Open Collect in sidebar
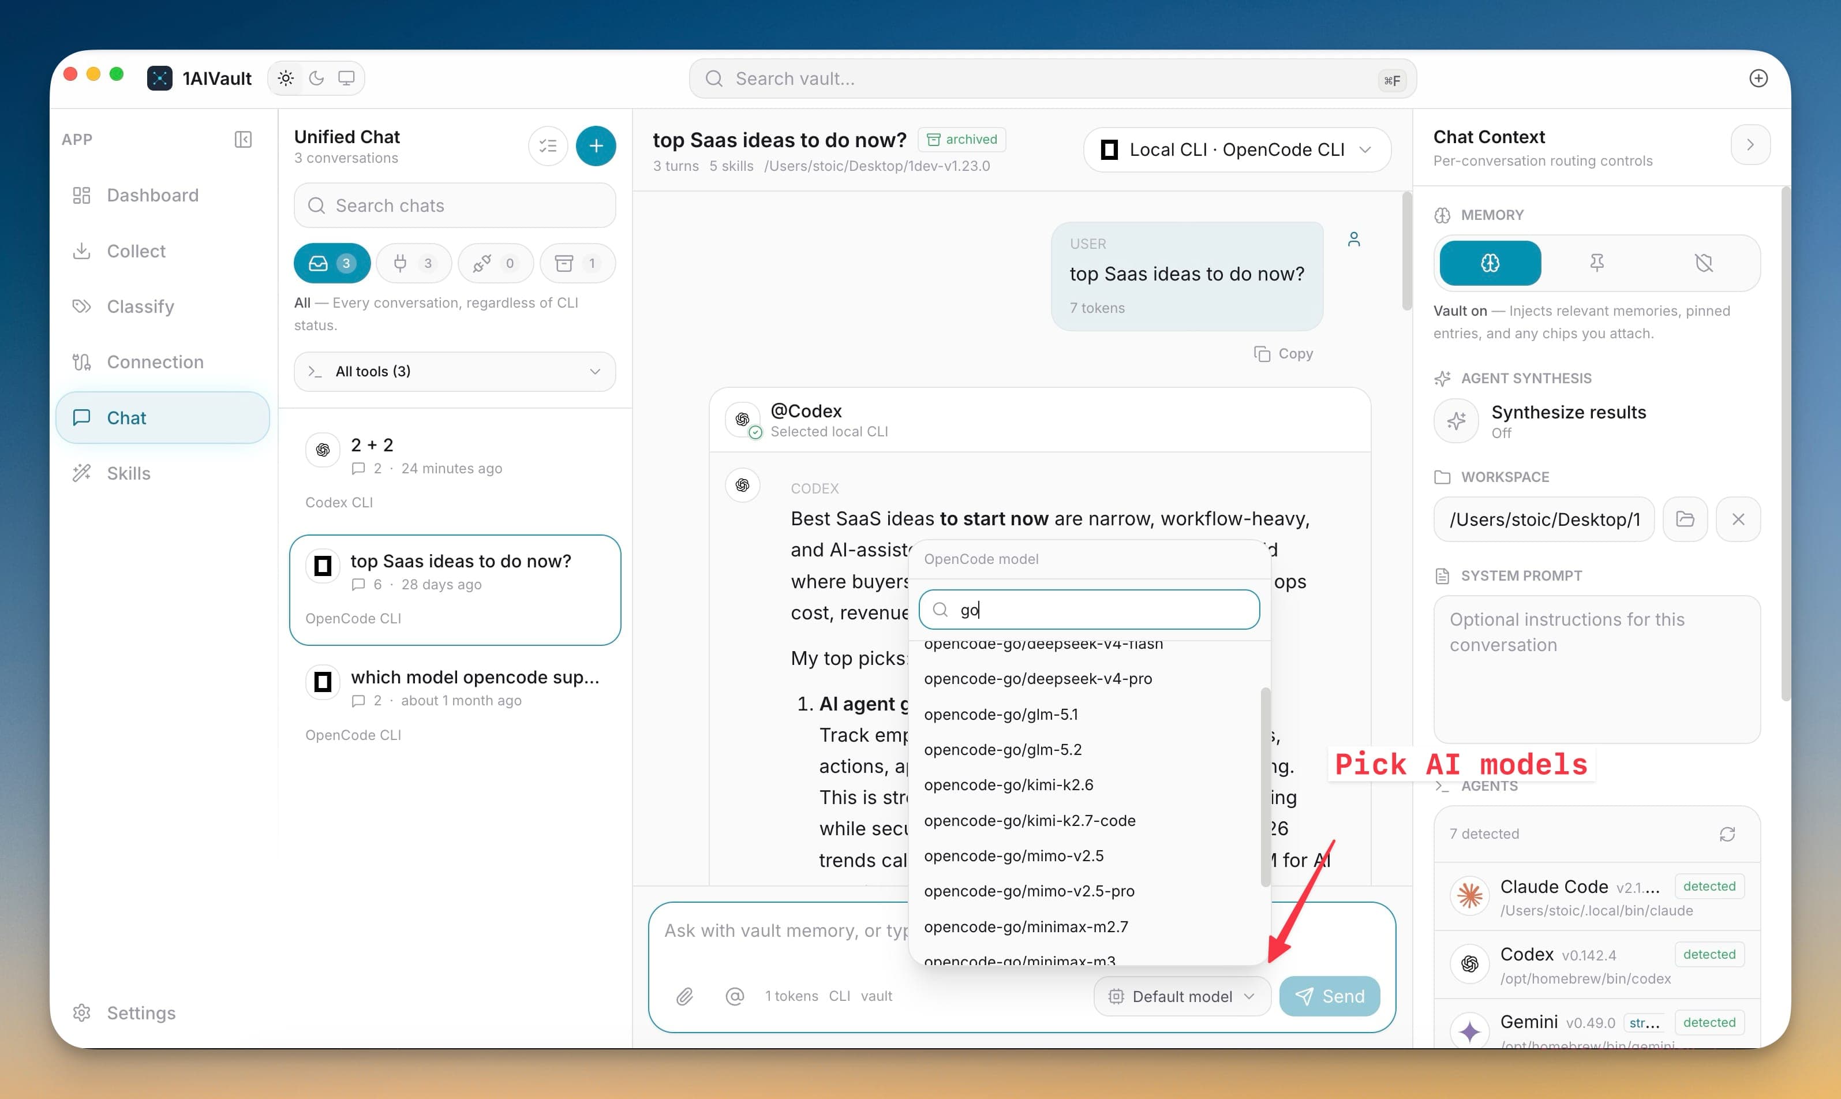The height and width of the screenshot is (1099, 1841). [x=162, y=251]
